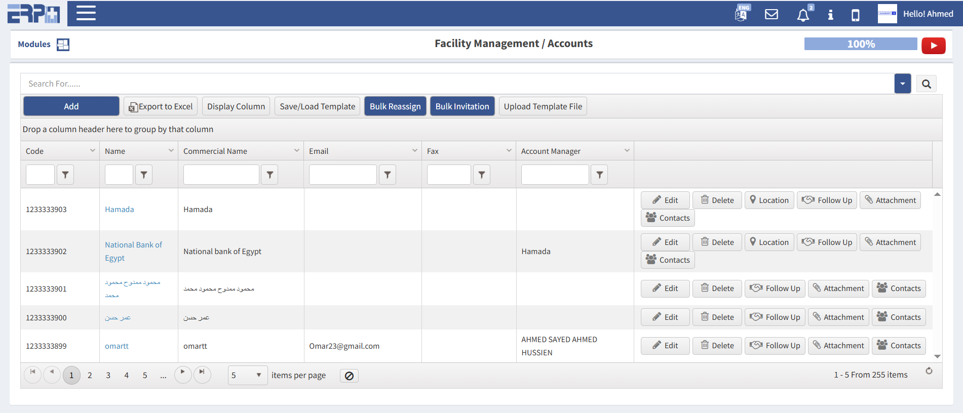Click the language translation icon

tap(742, 13)
